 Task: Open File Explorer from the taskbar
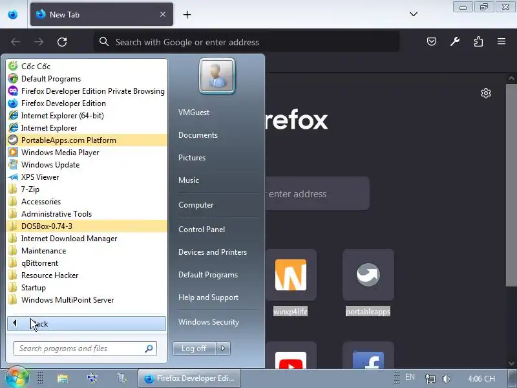pos(62,378)
